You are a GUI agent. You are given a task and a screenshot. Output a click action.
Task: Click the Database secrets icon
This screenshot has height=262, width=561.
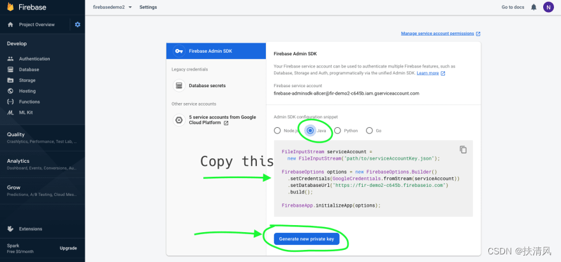(x=179, y=86)
